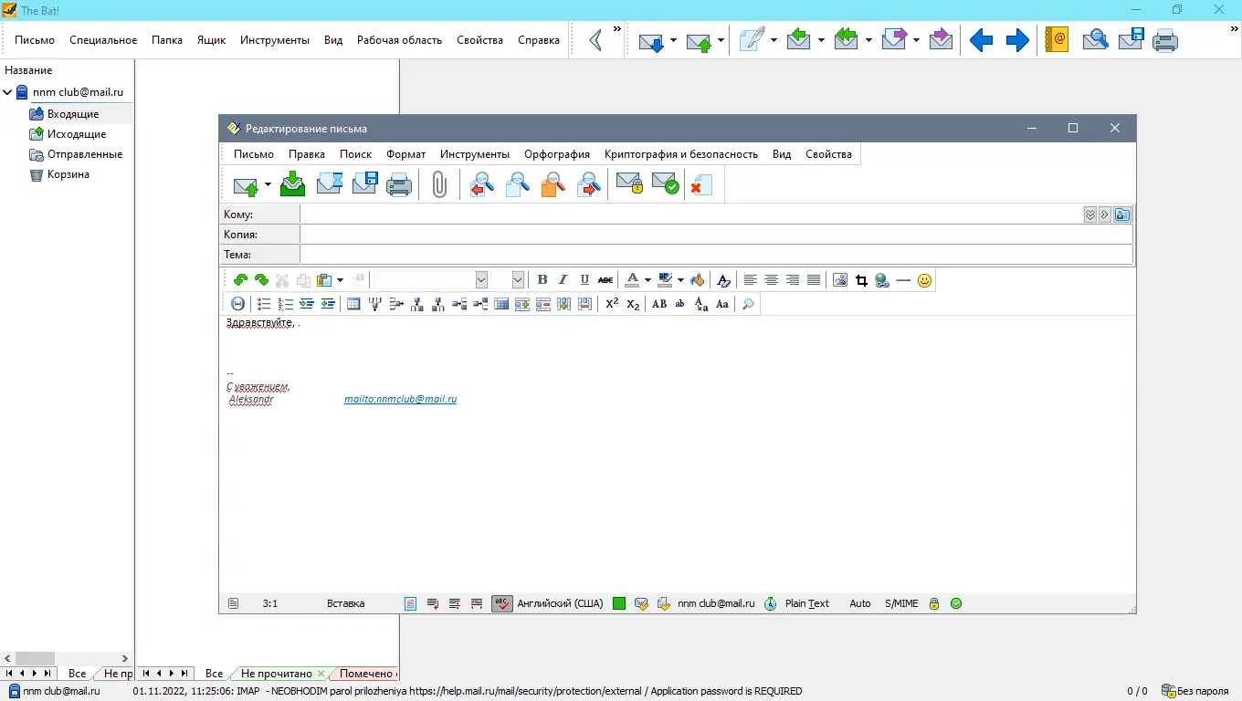Click the blue right arrow in main toolbar
Screen dimensions: 1242x701
[x=1017, y=40]
